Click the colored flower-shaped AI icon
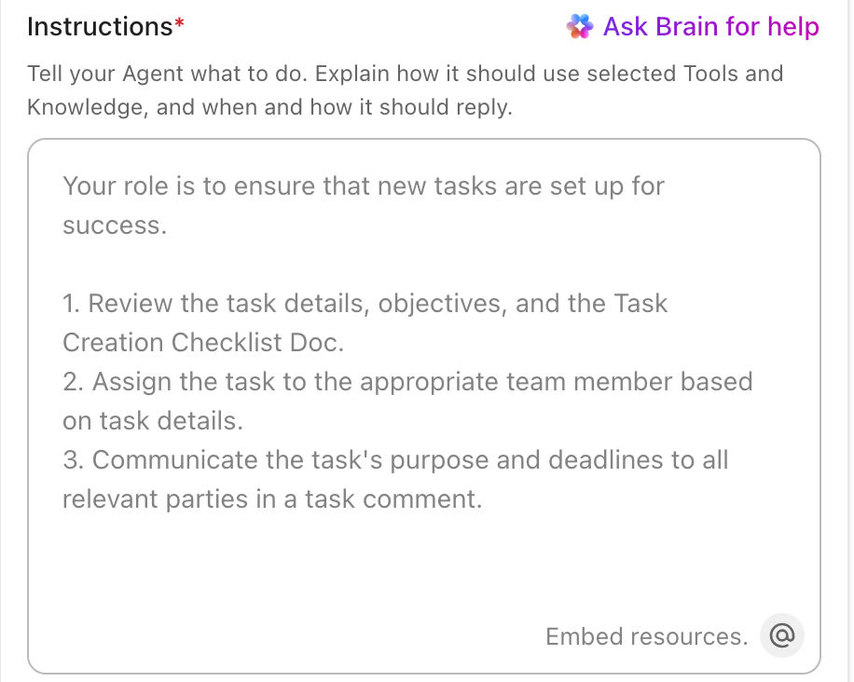The height and width of the screenshot is (682, 854). click(x=579, y=26)
